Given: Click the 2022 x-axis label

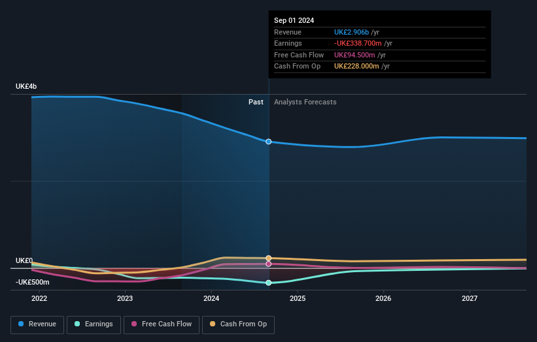Looking at the screenshot, I should (x=39, y=298).
